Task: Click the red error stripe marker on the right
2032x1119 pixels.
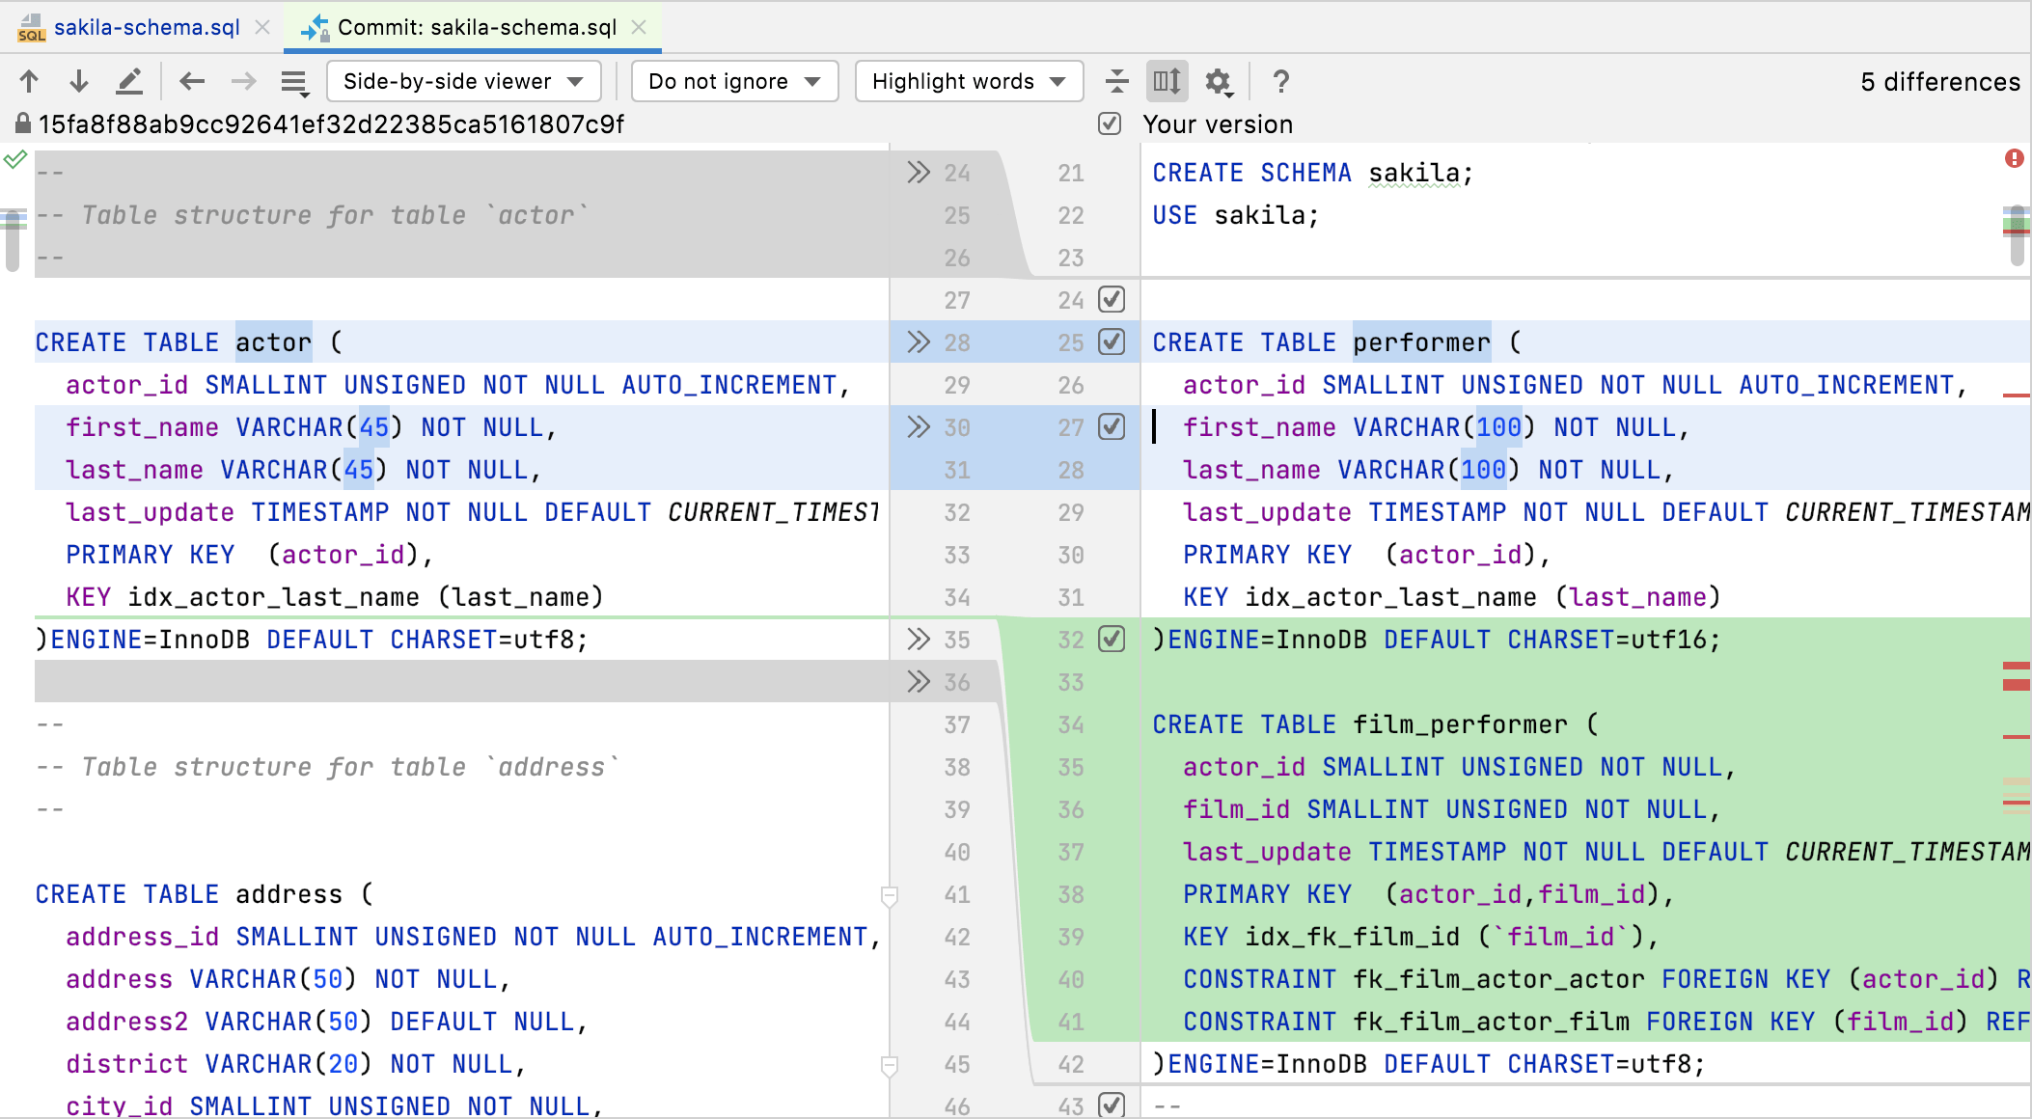Action: click(2017, 160)
